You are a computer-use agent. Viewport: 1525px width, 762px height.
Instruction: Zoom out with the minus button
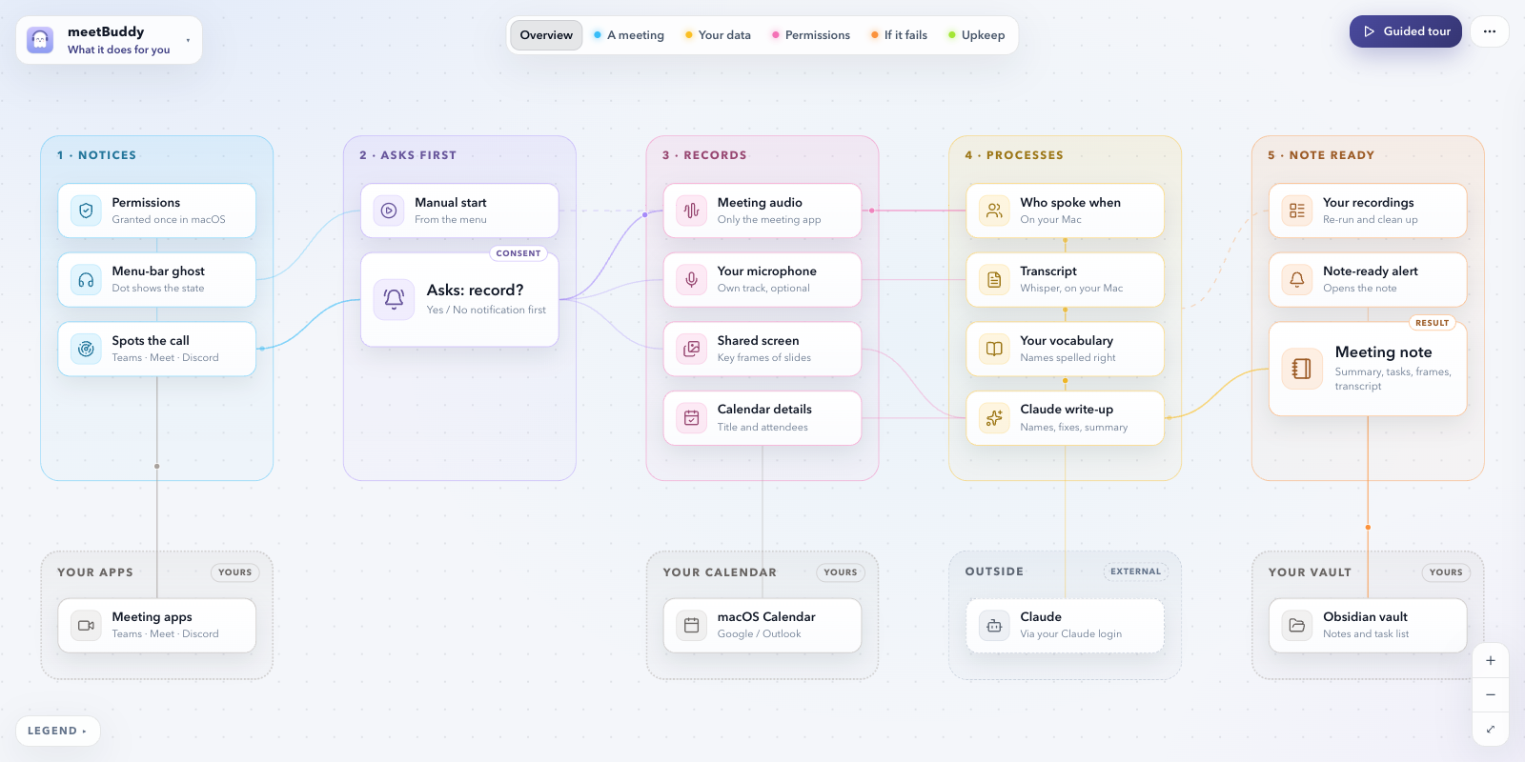point(1491,694)
